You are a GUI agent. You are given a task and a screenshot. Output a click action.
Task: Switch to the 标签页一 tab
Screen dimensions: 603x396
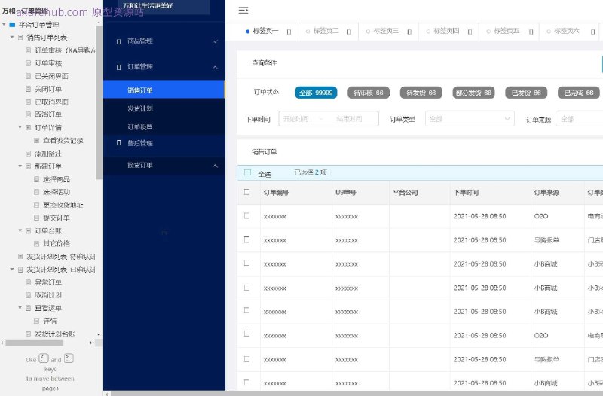[x=265, y=31]
